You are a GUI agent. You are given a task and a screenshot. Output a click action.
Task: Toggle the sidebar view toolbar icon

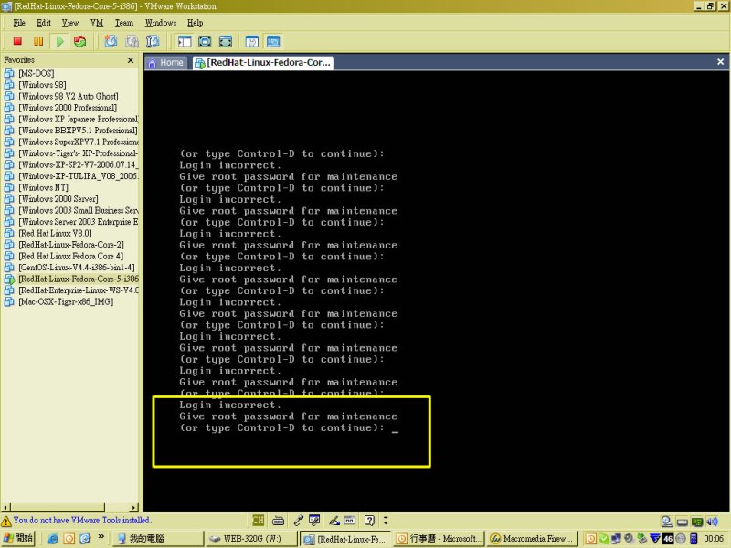coord(185,41)
